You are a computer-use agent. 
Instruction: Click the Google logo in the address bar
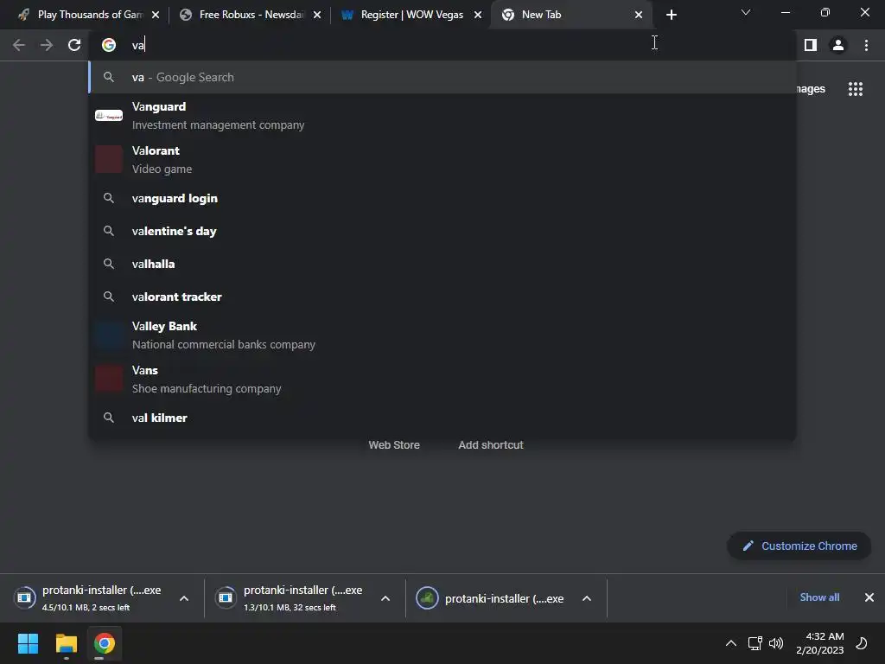click(109, 45)
